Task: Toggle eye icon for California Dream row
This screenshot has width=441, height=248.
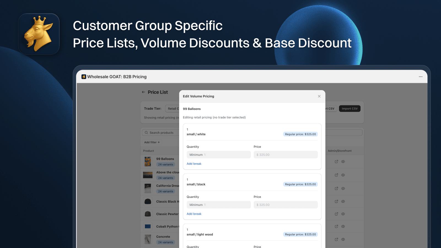Action: pos(343,188)
